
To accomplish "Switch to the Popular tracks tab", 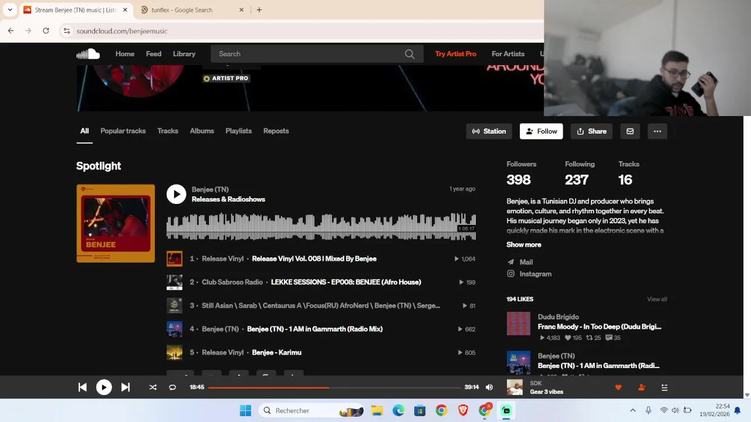I will 123,131.
